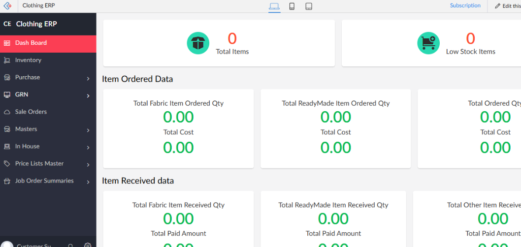This screenshot has height=247, width=521.
Task: Open Sale Orders from sidebar
Action: click(x=31, y=112)
